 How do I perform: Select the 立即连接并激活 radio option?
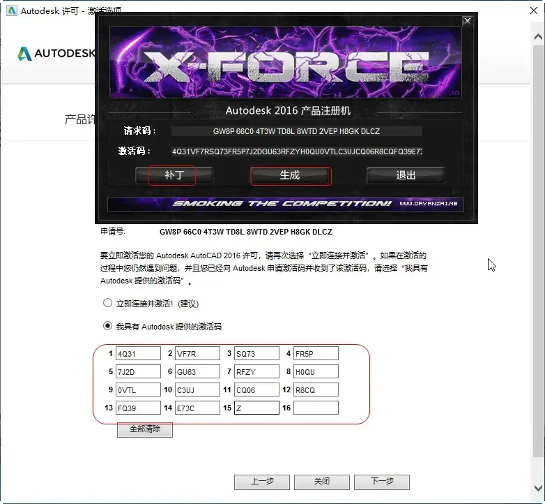point(107,303)
